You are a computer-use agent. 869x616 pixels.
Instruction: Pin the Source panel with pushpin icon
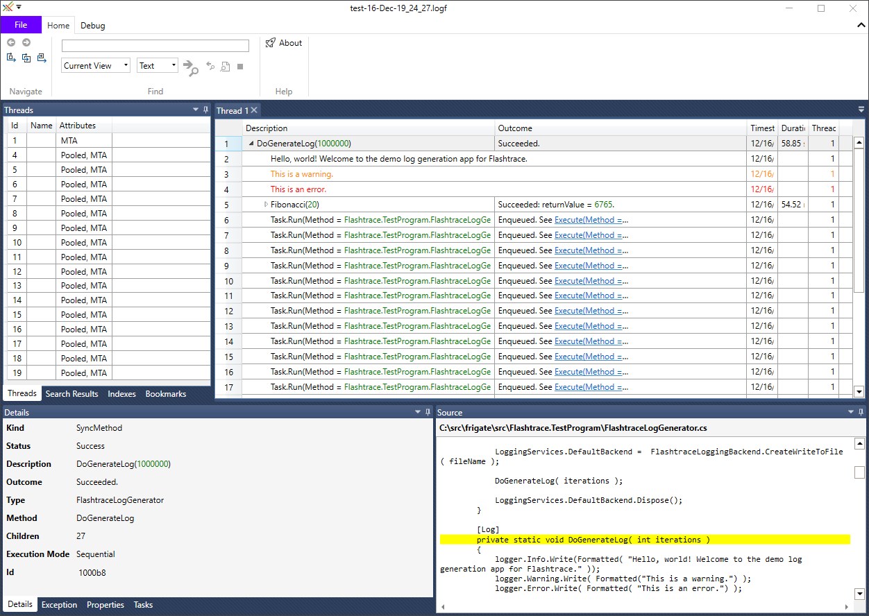[861, 412]
